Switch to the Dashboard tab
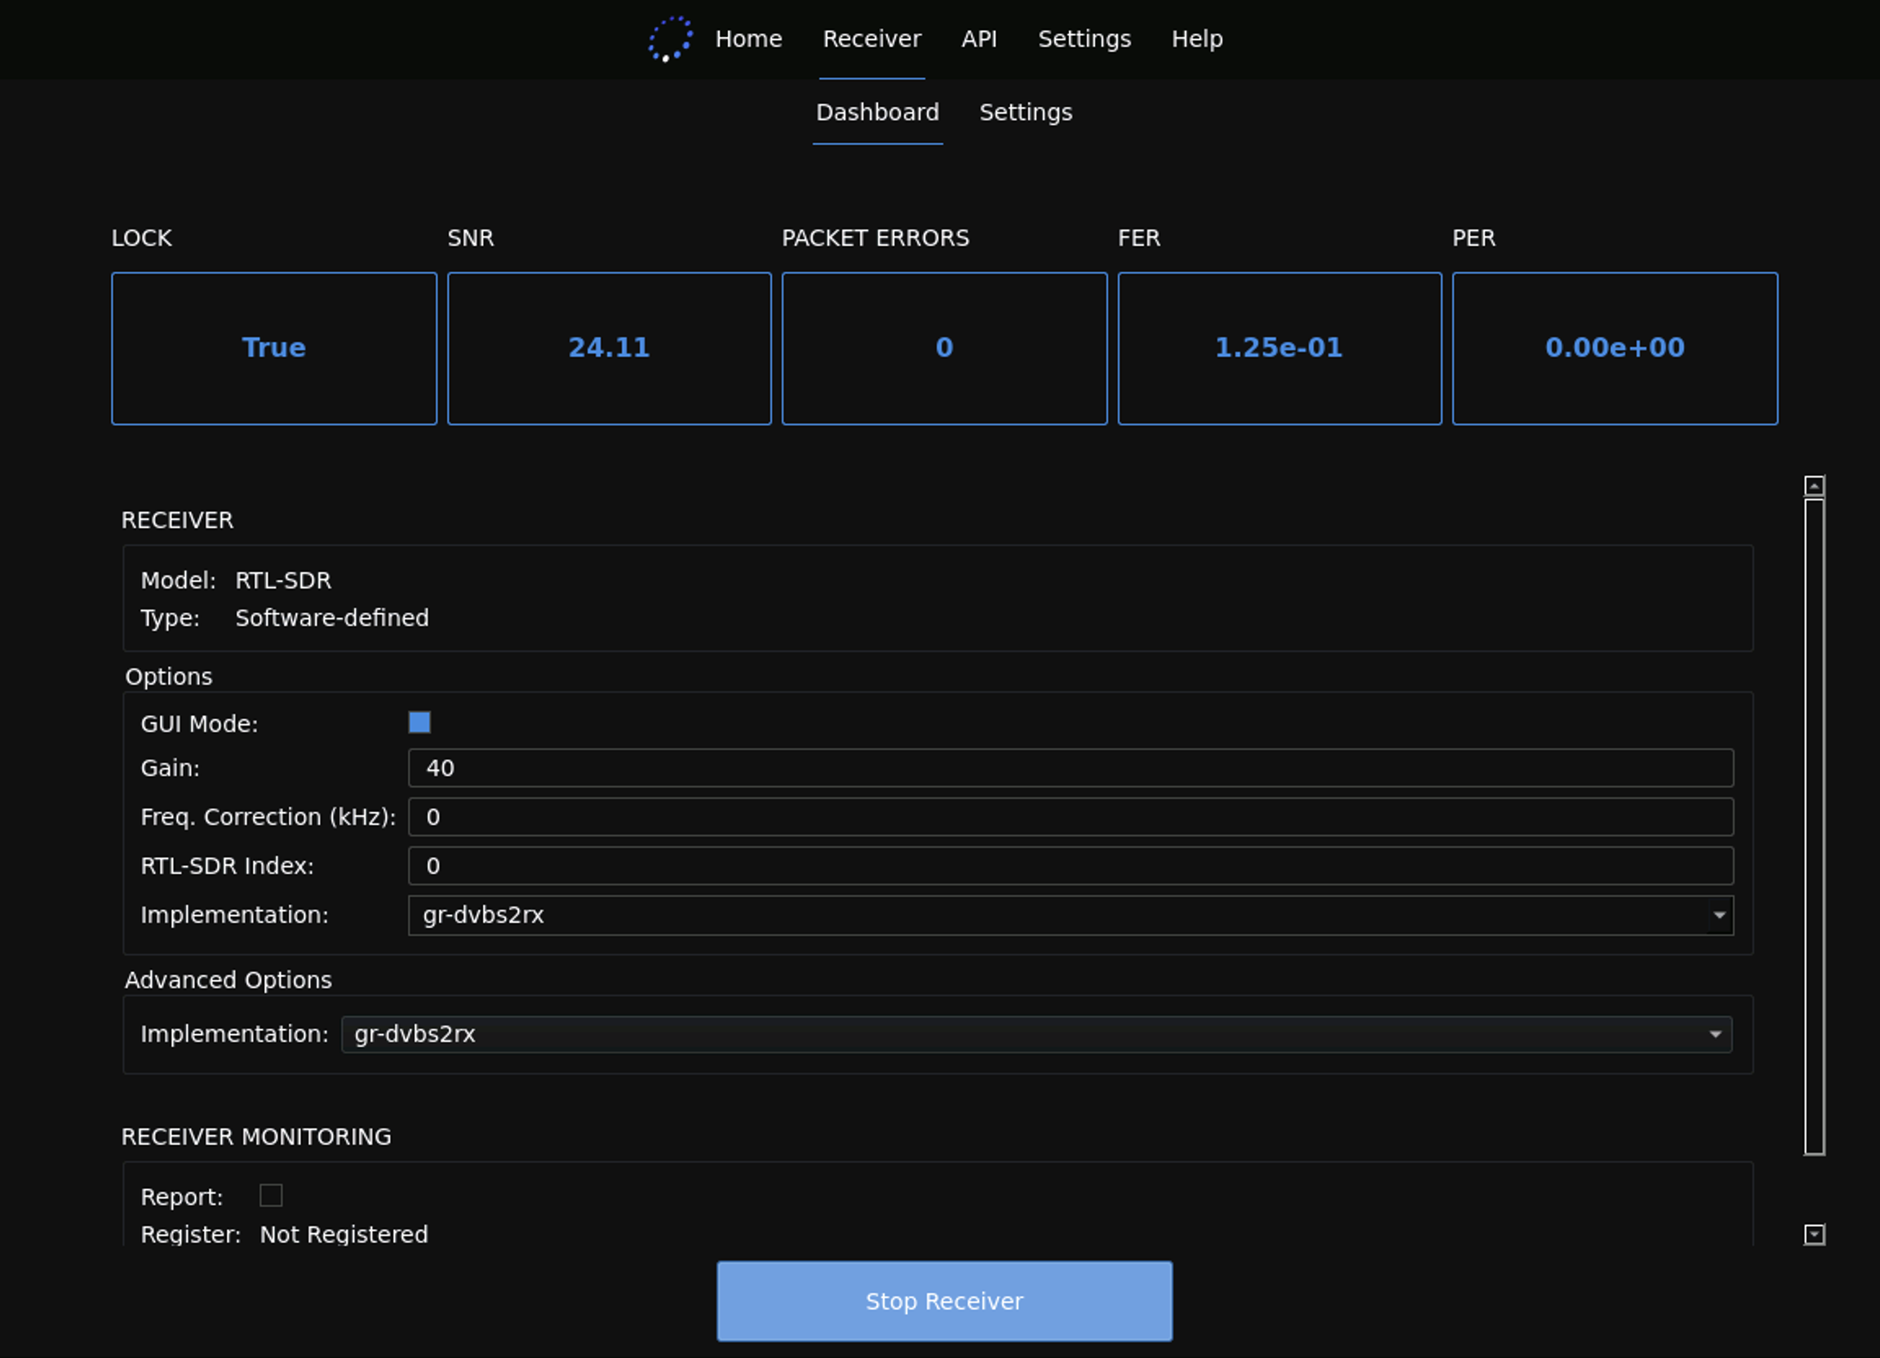Screen dimensions: 1880x1358 [x=877, y=112]
